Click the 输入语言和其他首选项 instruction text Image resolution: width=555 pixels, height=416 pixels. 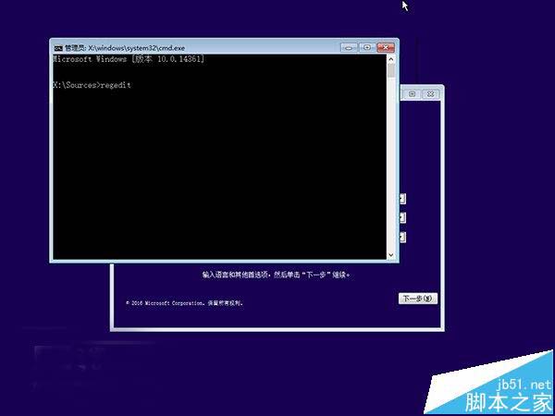coord(276,275)
